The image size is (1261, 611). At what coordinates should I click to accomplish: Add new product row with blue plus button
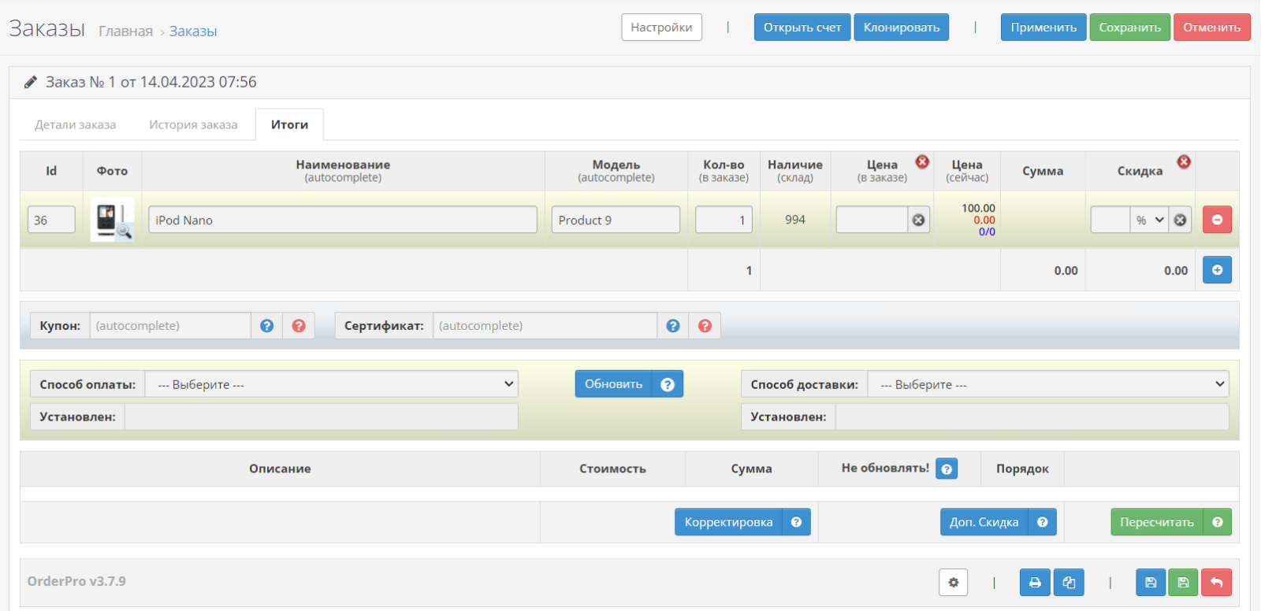[1217, 270]
